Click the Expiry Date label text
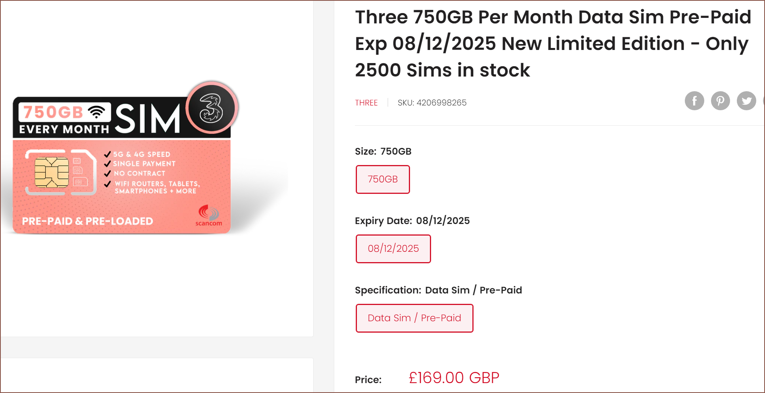This screenshot has width=765, height=393. 383,220
